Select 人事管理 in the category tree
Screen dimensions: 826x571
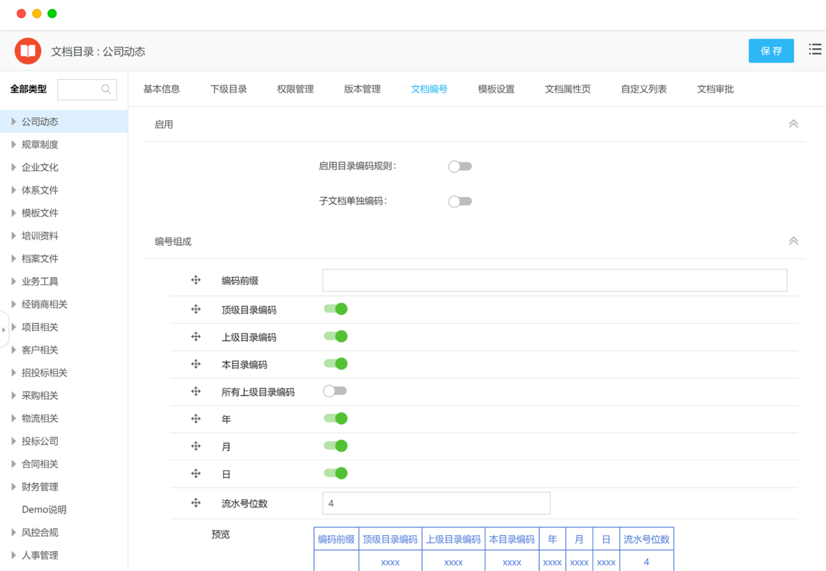point(40,554)
